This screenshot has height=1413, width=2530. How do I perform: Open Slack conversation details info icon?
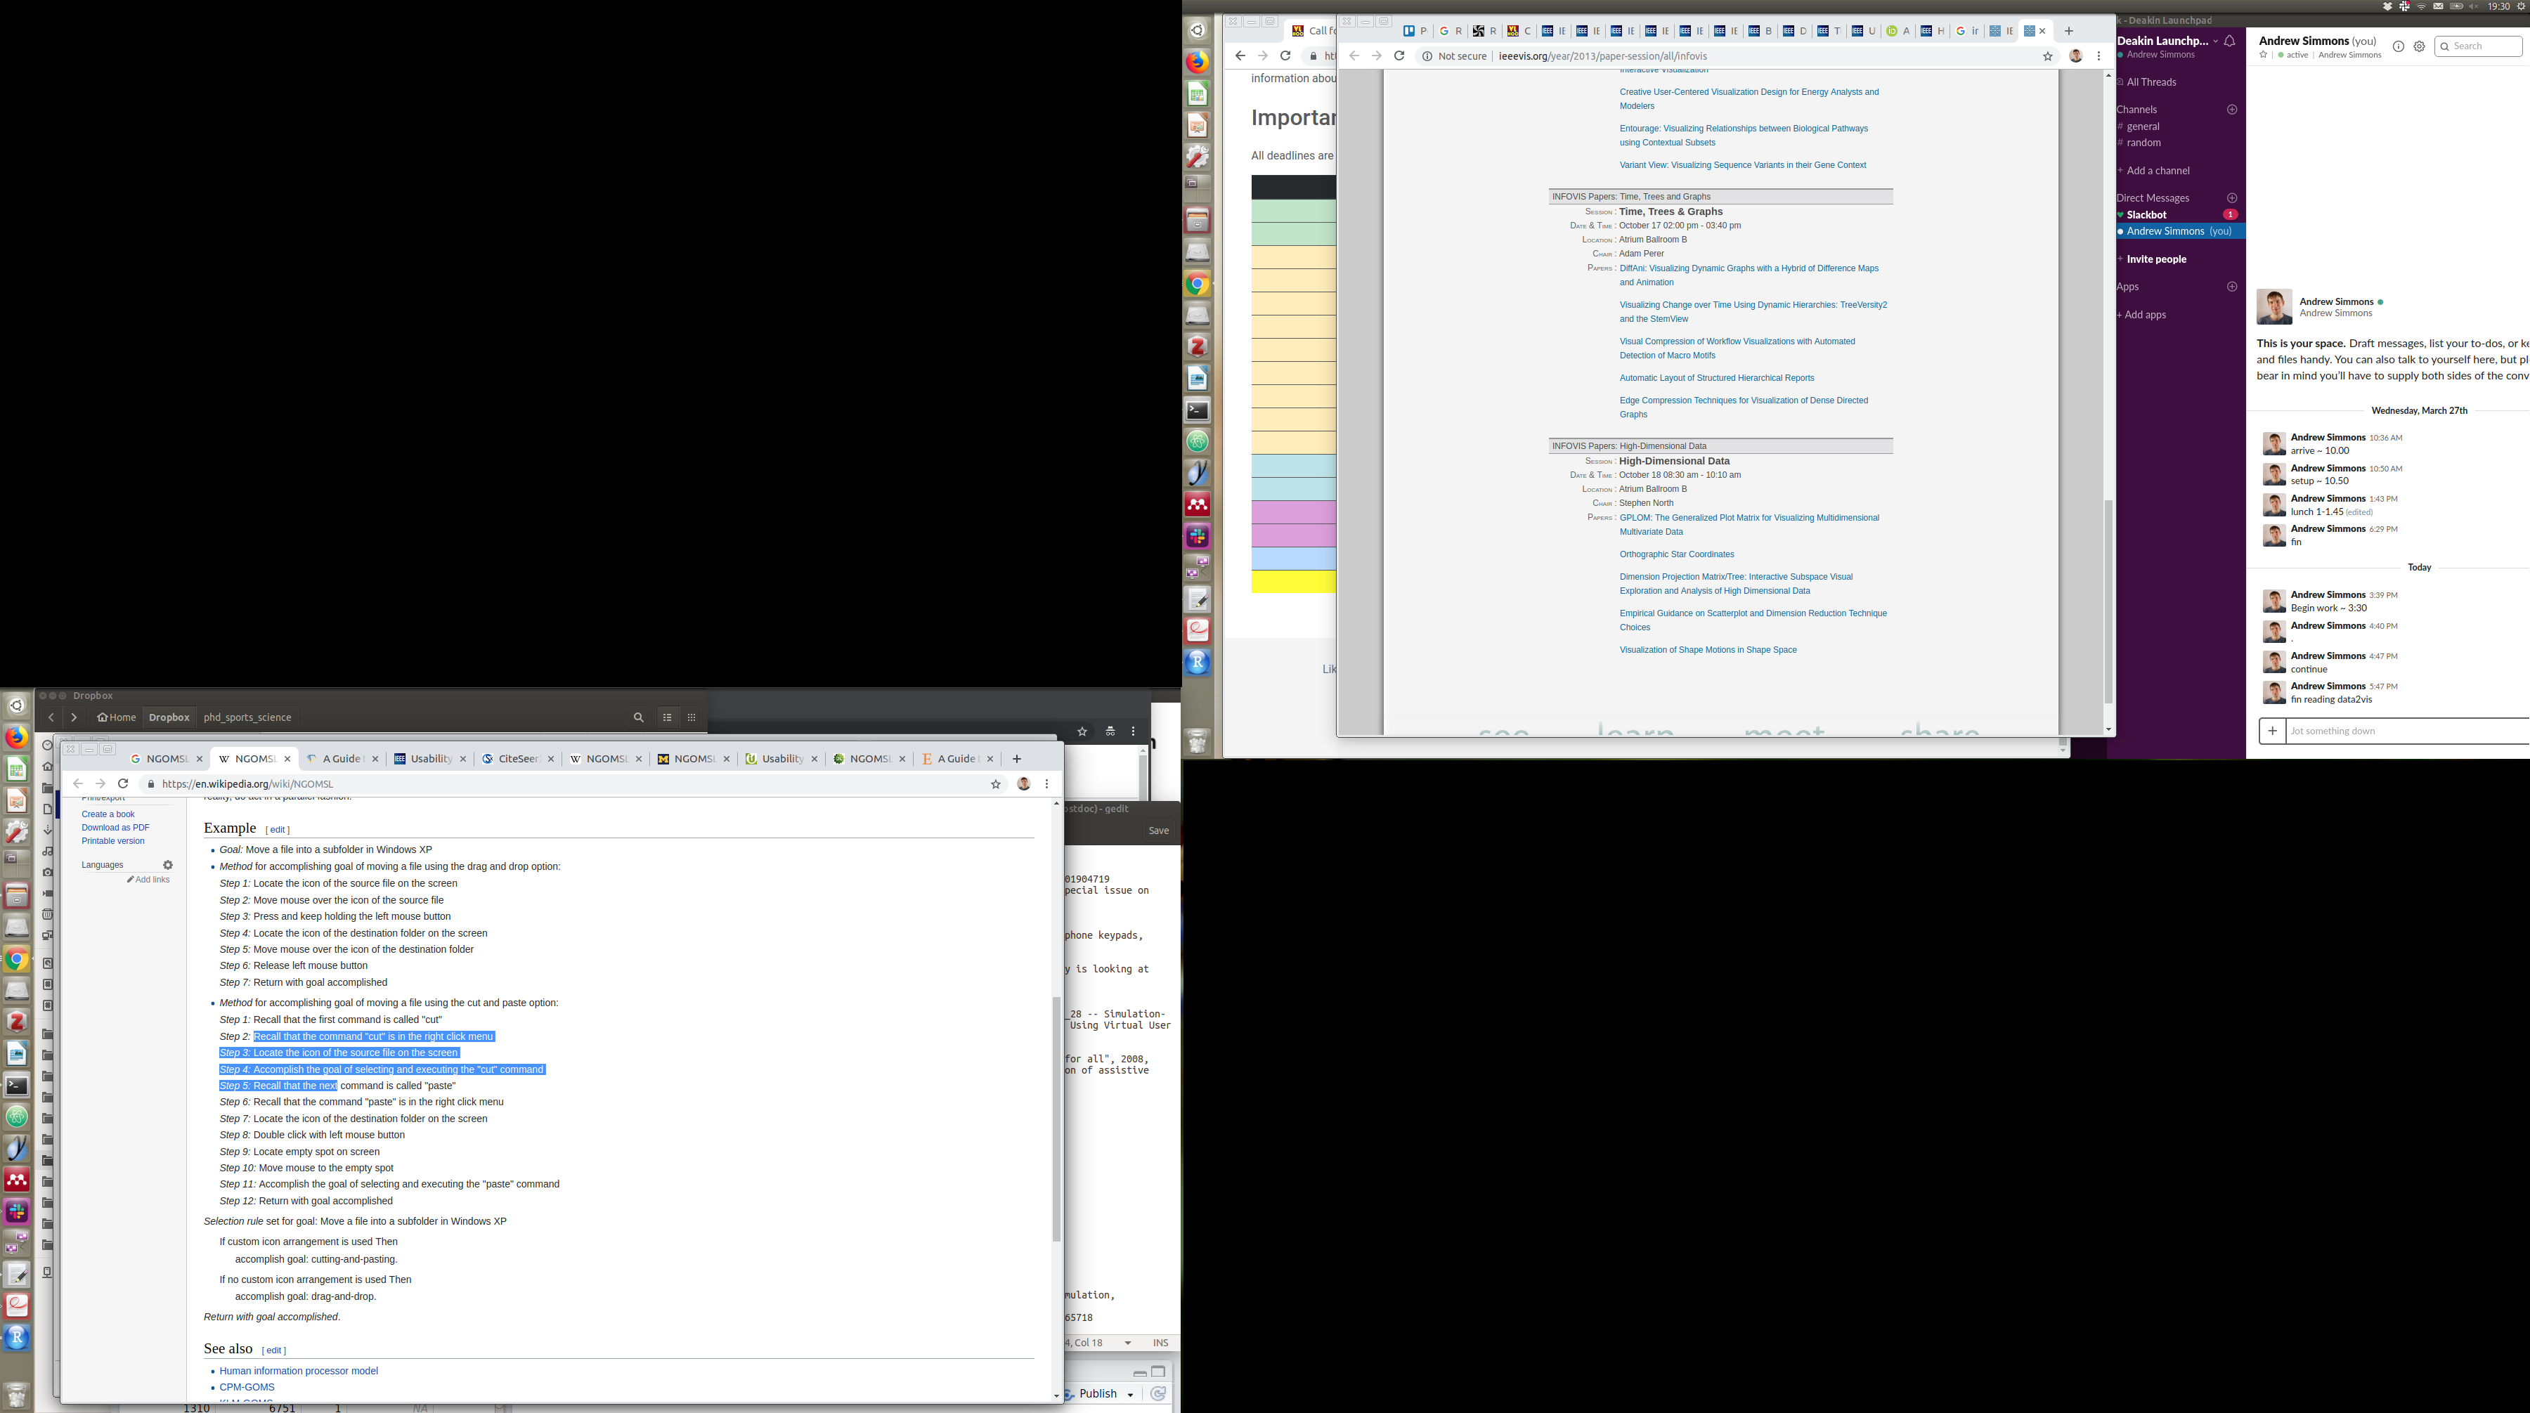tap(2399, 46)
